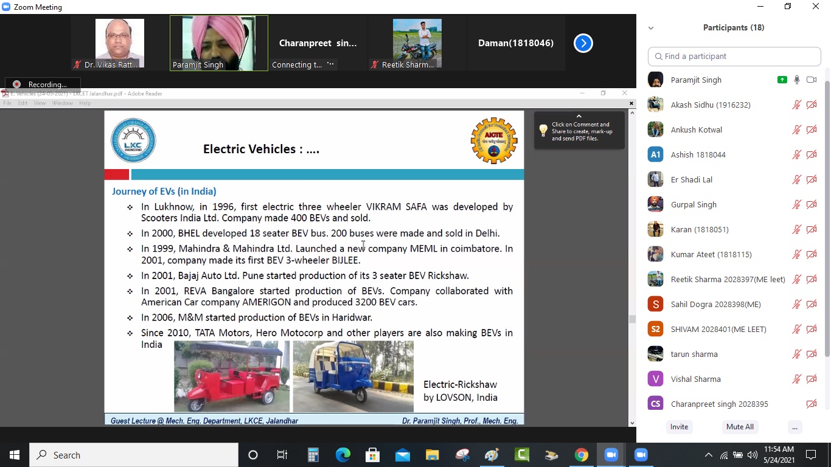
Task: Show next video tiles with blue arrow
Action: pos(583,43)
